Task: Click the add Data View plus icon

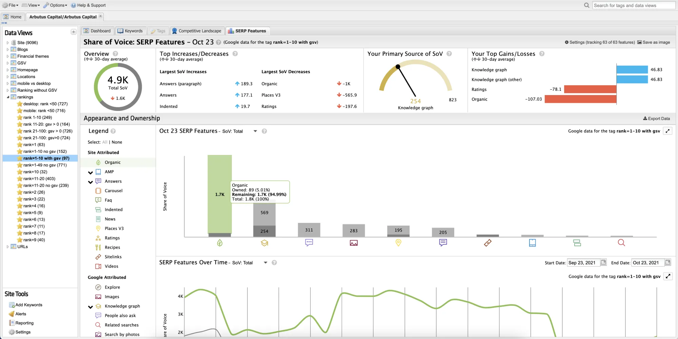Action: (x=74, y=32)
